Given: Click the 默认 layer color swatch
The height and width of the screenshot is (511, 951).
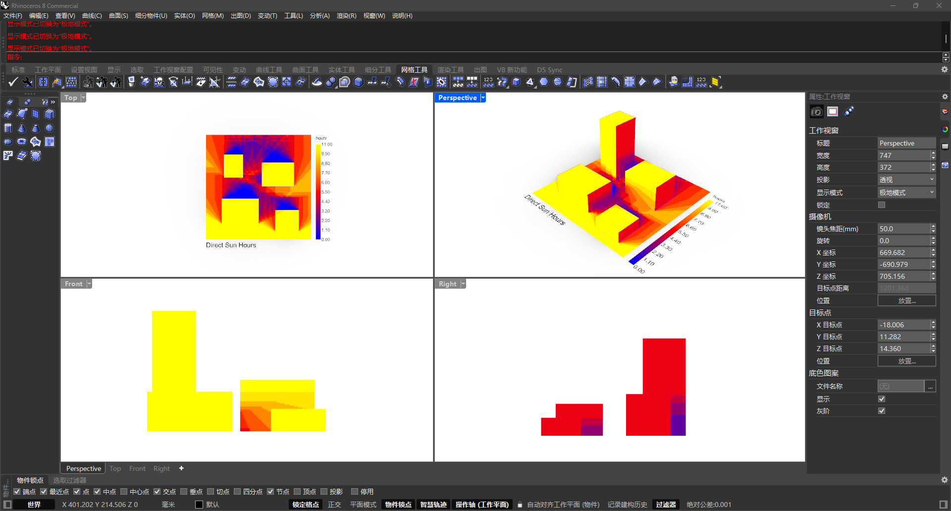Looking at the screenshot, I should [x=199, y=505].
